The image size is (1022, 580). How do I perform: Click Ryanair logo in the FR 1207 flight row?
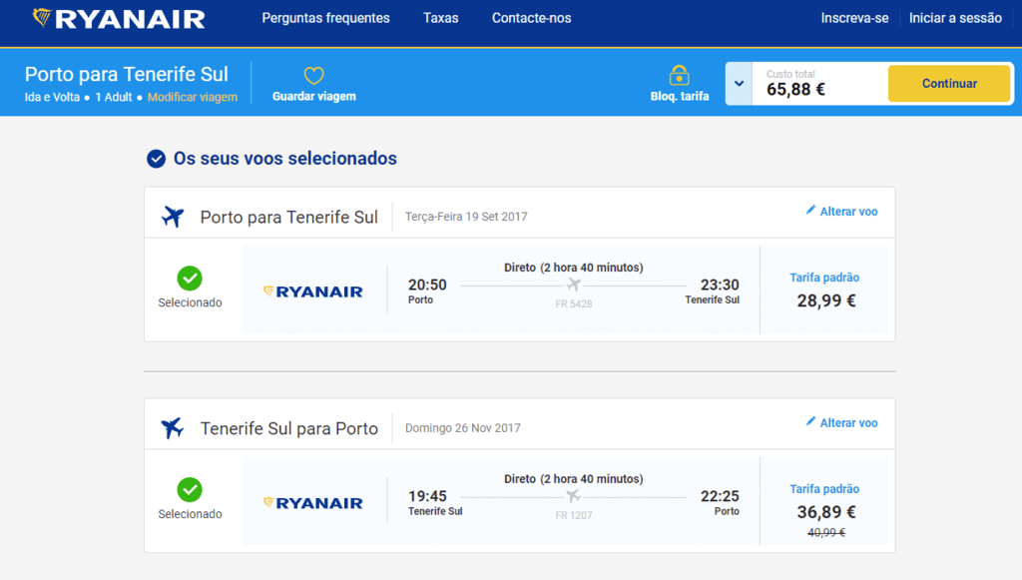(x=312, y=502)
